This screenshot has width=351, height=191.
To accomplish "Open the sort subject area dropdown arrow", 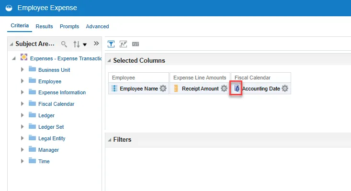I will [x=85, y=45].
